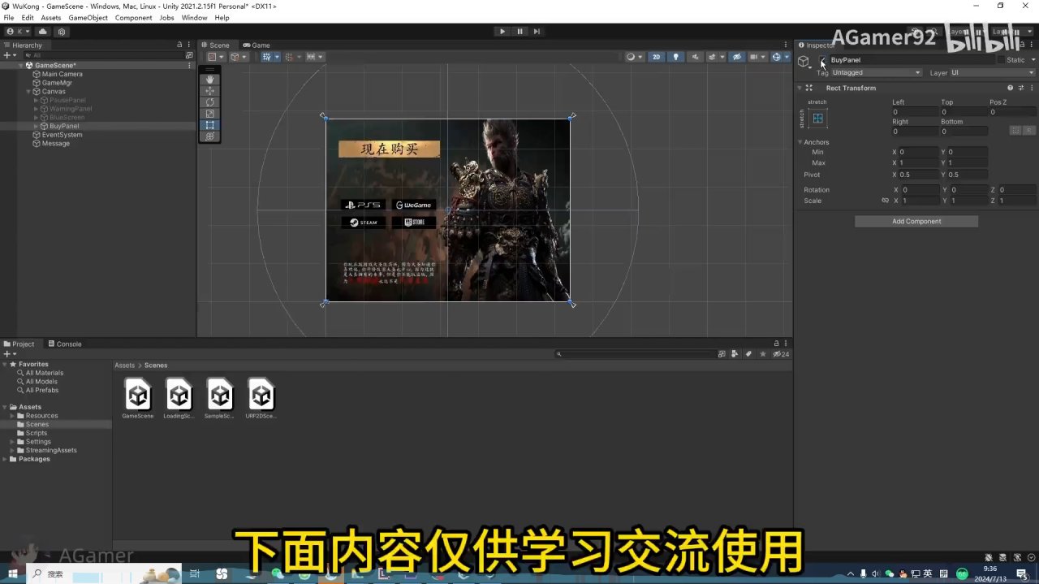This screenshot has width=1039, height=584.
Task: Select the Rotate tool in scene toolbar
Action: 210,102
